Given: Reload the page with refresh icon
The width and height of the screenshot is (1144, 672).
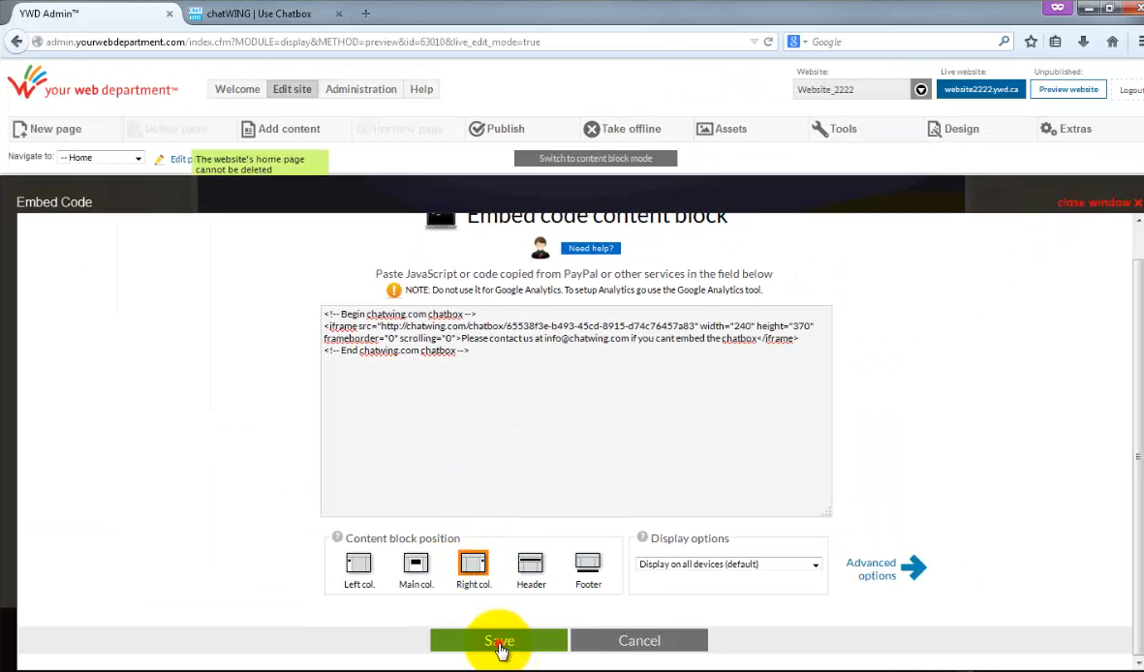Looking at the screenshot, I should [x=768, y=42].
